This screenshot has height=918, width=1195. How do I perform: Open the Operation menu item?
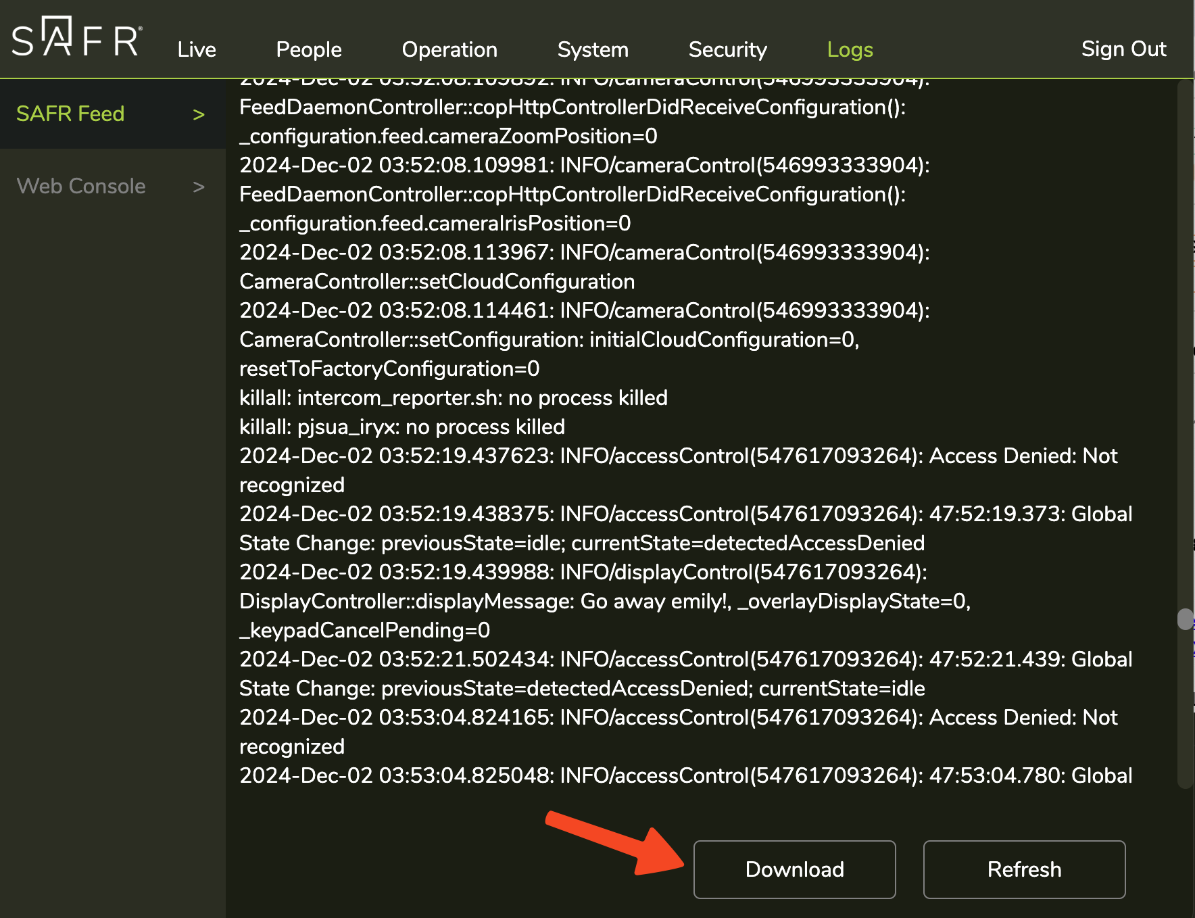pos(449,49)
